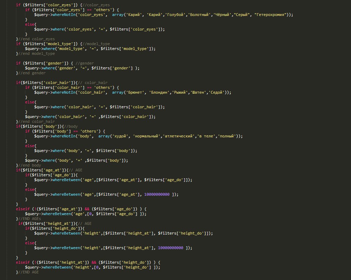
Task: Click the 'Чёрный' string in the eyes array
Action: [222, 15]
